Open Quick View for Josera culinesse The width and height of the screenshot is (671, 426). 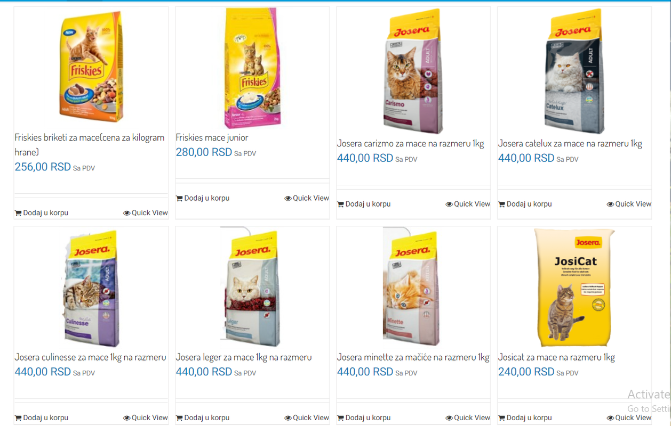pos(146,417)
